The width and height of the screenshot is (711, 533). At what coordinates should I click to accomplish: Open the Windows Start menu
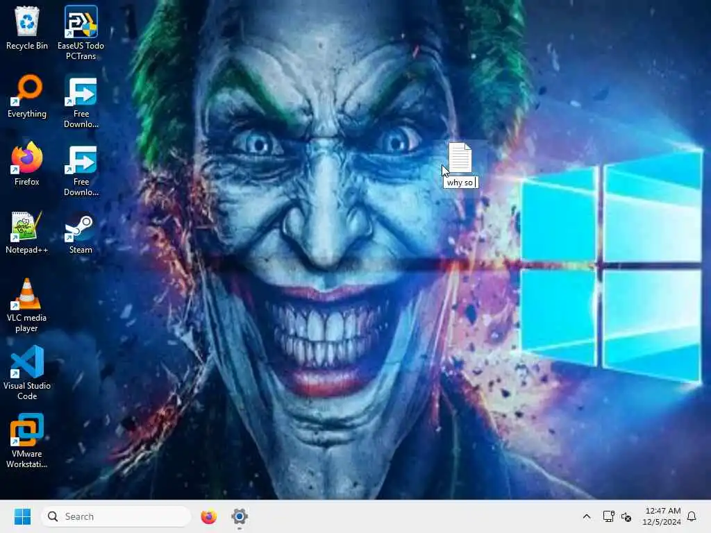[22, 516]
